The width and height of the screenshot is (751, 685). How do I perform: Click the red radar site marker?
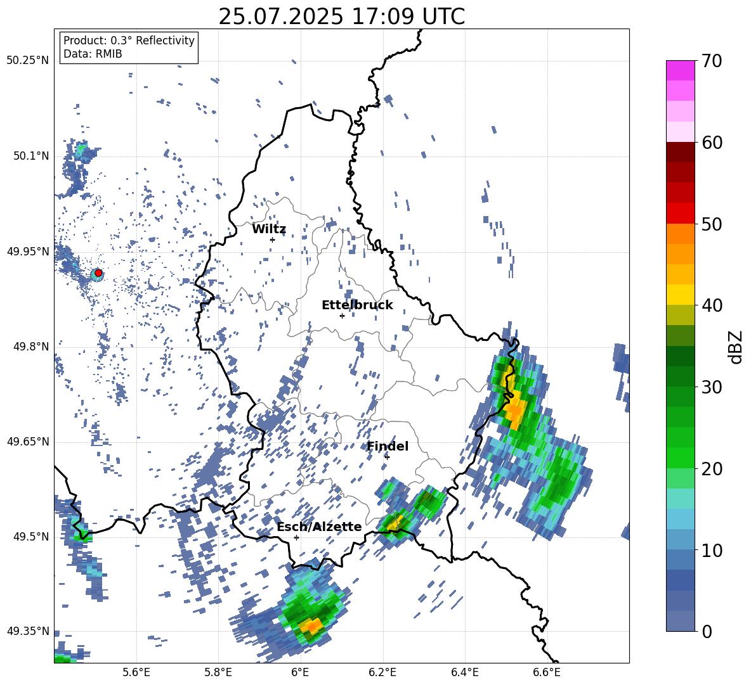(98, 273)
